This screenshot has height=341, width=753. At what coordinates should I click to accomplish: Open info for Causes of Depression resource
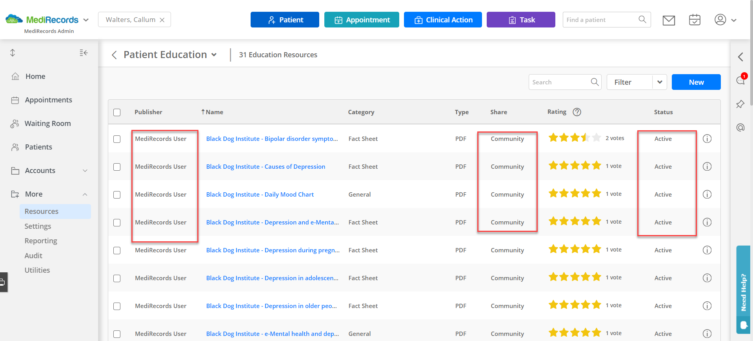tap(707, 166)
